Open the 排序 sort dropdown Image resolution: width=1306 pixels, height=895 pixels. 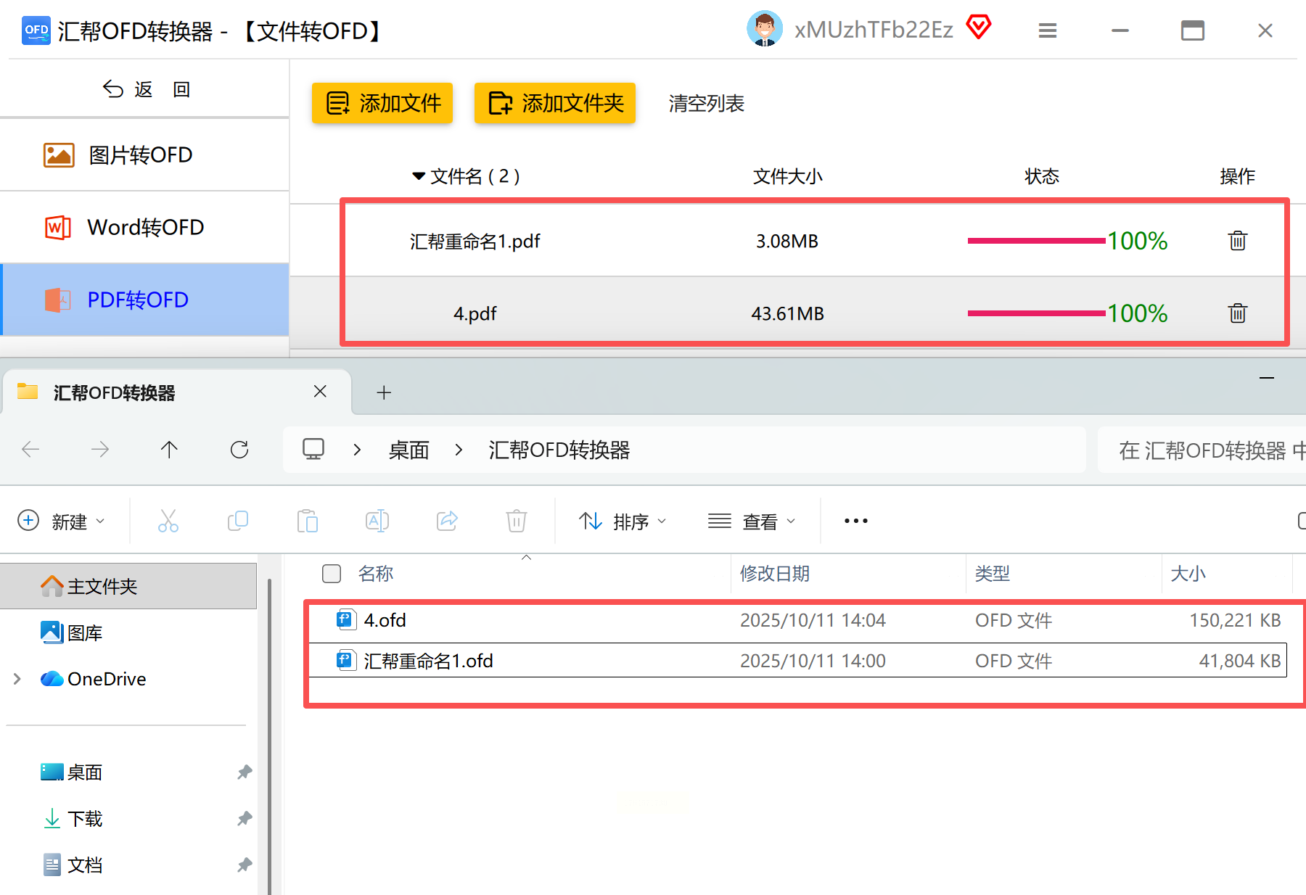tap(623, 521)
